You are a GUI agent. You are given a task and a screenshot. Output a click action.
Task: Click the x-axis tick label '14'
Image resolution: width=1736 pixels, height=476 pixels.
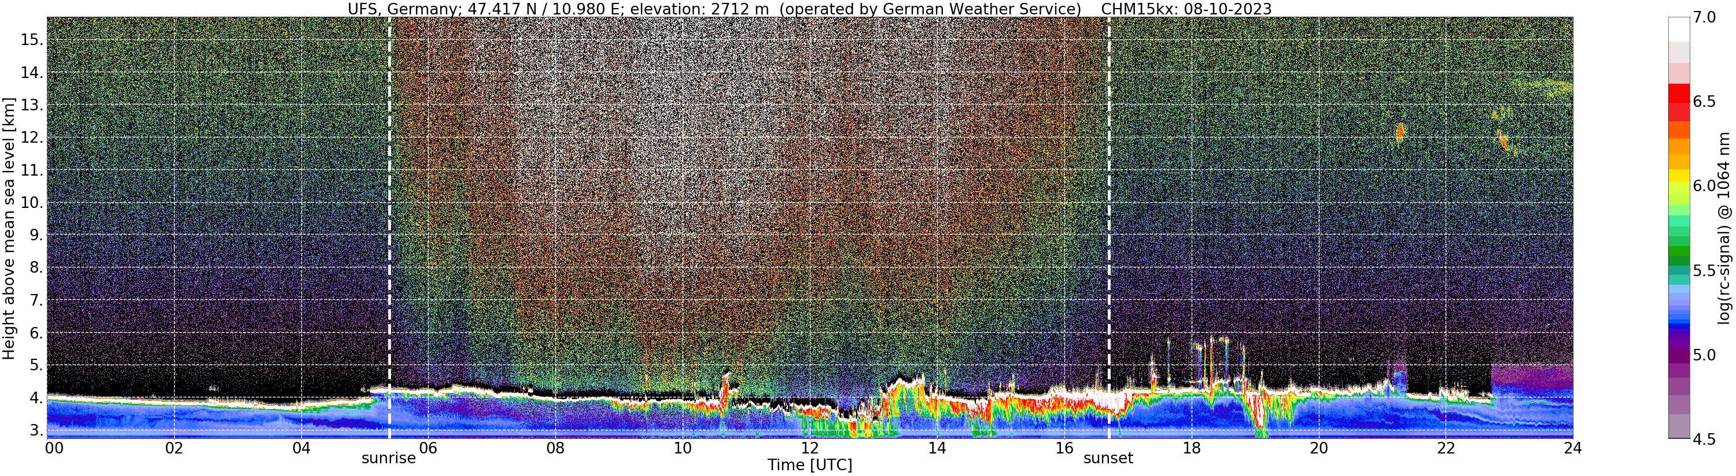[x=936, y=448]
